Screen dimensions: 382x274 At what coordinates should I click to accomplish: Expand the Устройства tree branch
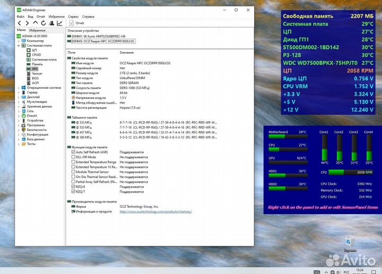pos(19,121)
